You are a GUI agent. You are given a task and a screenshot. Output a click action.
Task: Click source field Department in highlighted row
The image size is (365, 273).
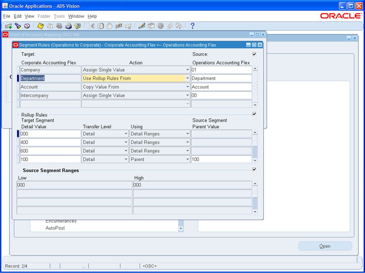click(x=221, y=78)
